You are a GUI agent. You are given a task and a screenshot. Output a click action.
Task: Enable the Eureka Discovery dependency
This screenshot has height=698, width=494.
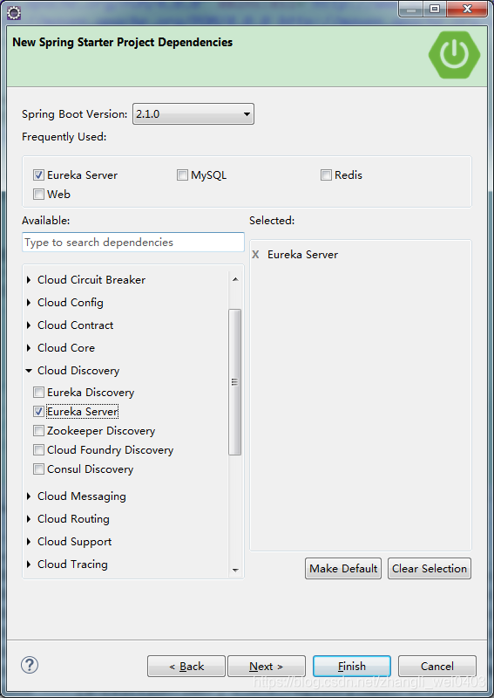38,392
